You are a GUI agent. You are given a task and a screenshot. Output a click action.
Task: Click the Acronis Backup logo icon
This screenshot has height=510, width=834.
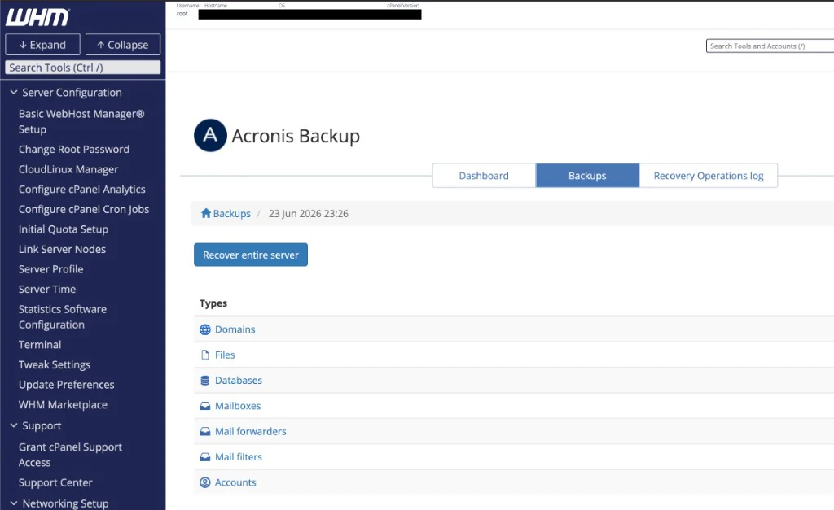click(210, 136)
